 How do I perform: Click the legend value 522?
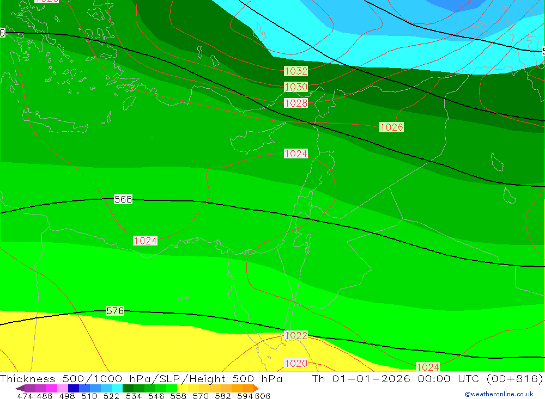(111, 396)
